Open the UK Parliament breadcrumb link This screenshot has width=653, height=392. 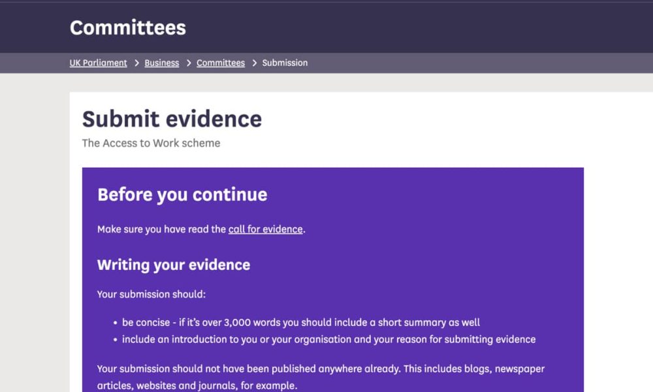[98, 63]
